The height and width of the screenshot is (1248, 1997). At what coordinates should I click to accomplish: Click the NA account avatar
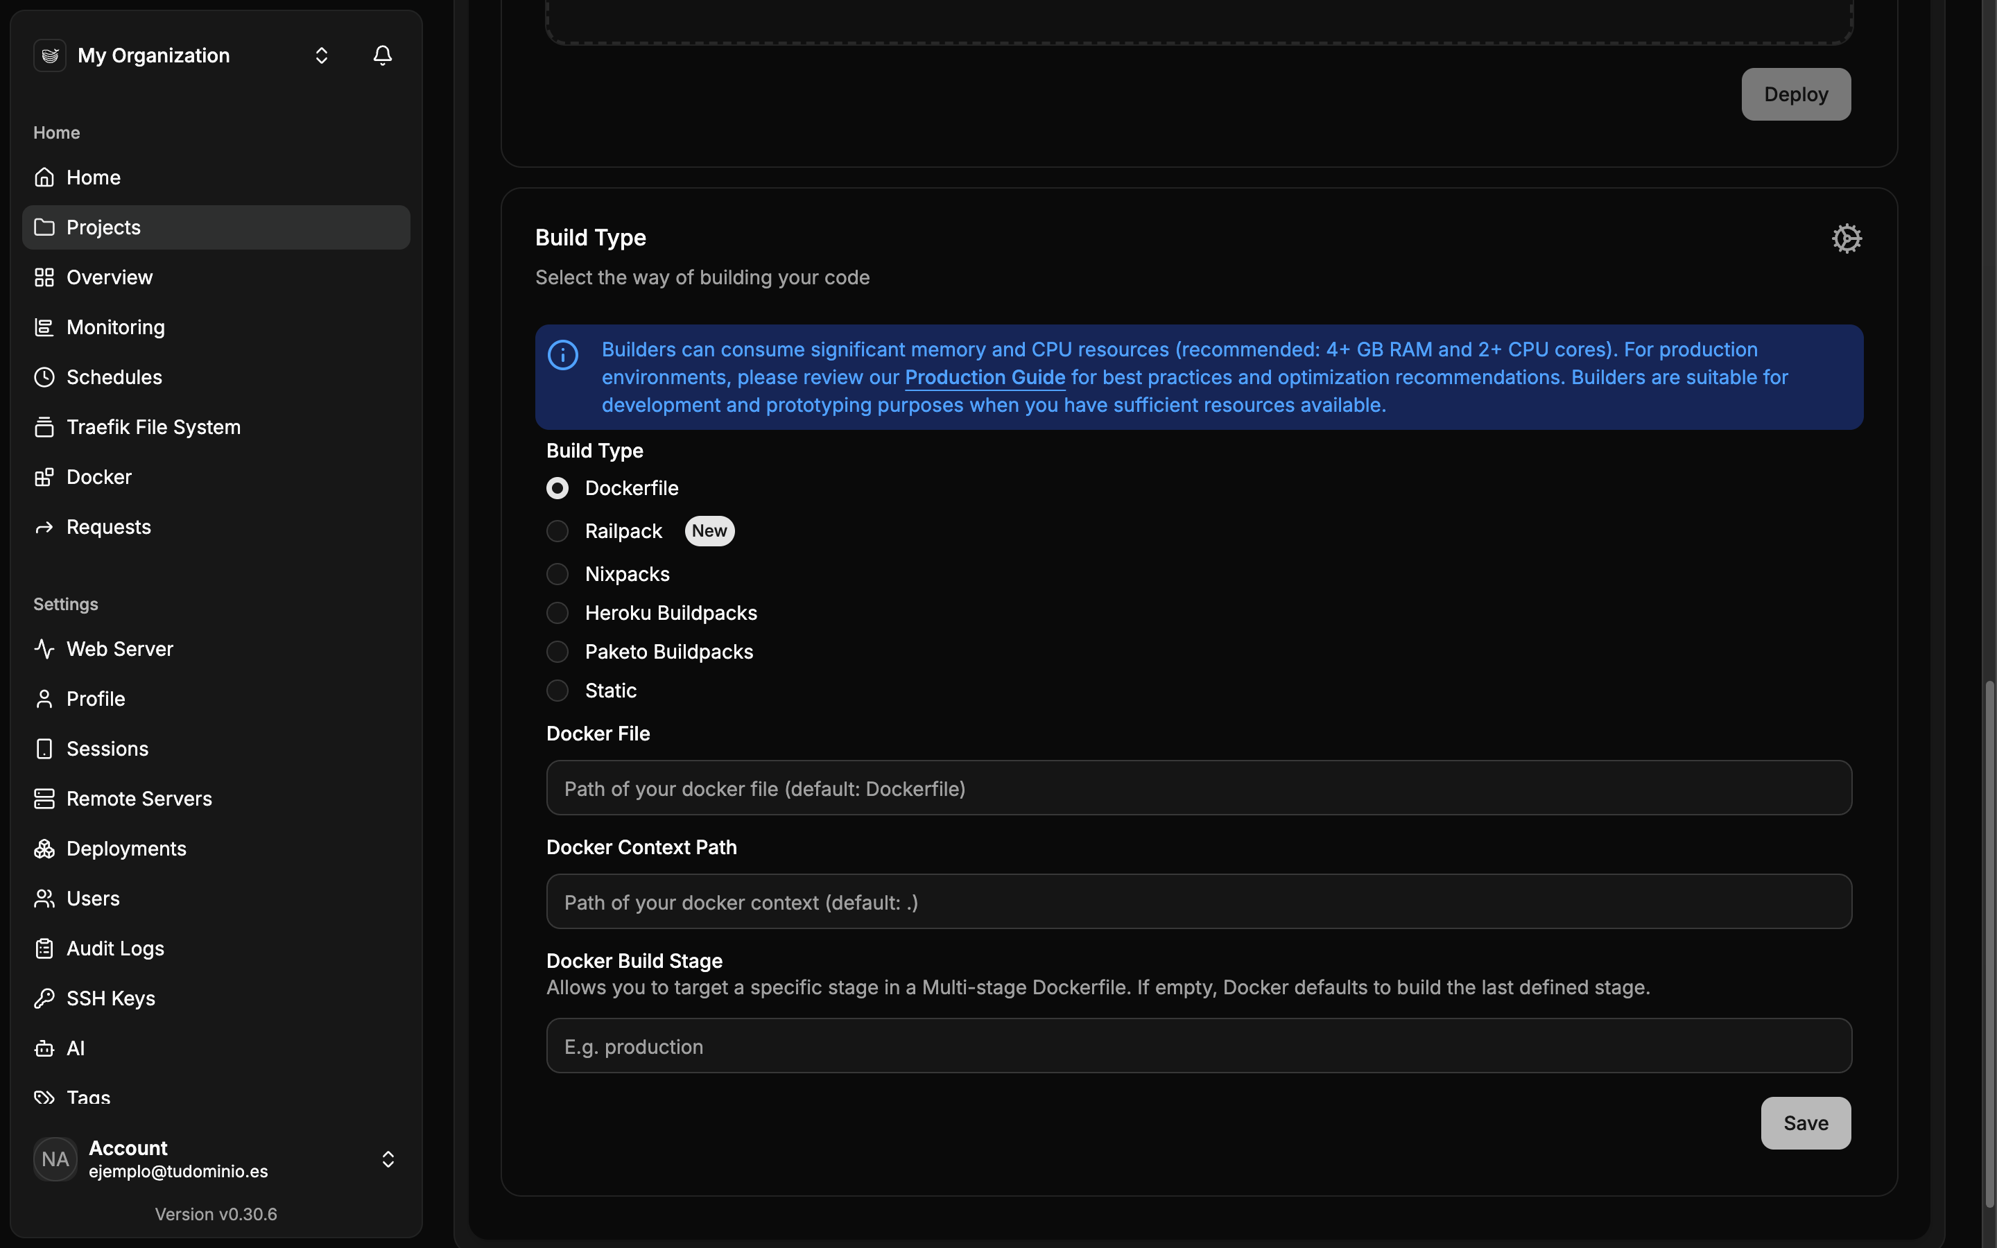[55, 1159]
